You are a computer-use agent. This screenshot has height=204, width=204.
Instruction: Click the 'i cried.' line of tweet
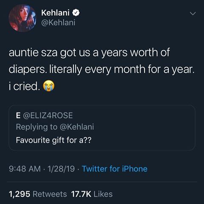coord(24,86)
